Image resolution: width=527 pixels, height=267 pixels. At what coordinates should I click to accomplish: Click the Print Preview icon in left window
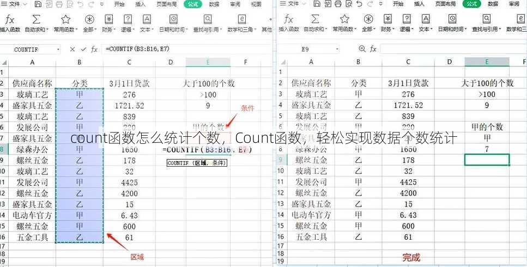coord(70,4)
